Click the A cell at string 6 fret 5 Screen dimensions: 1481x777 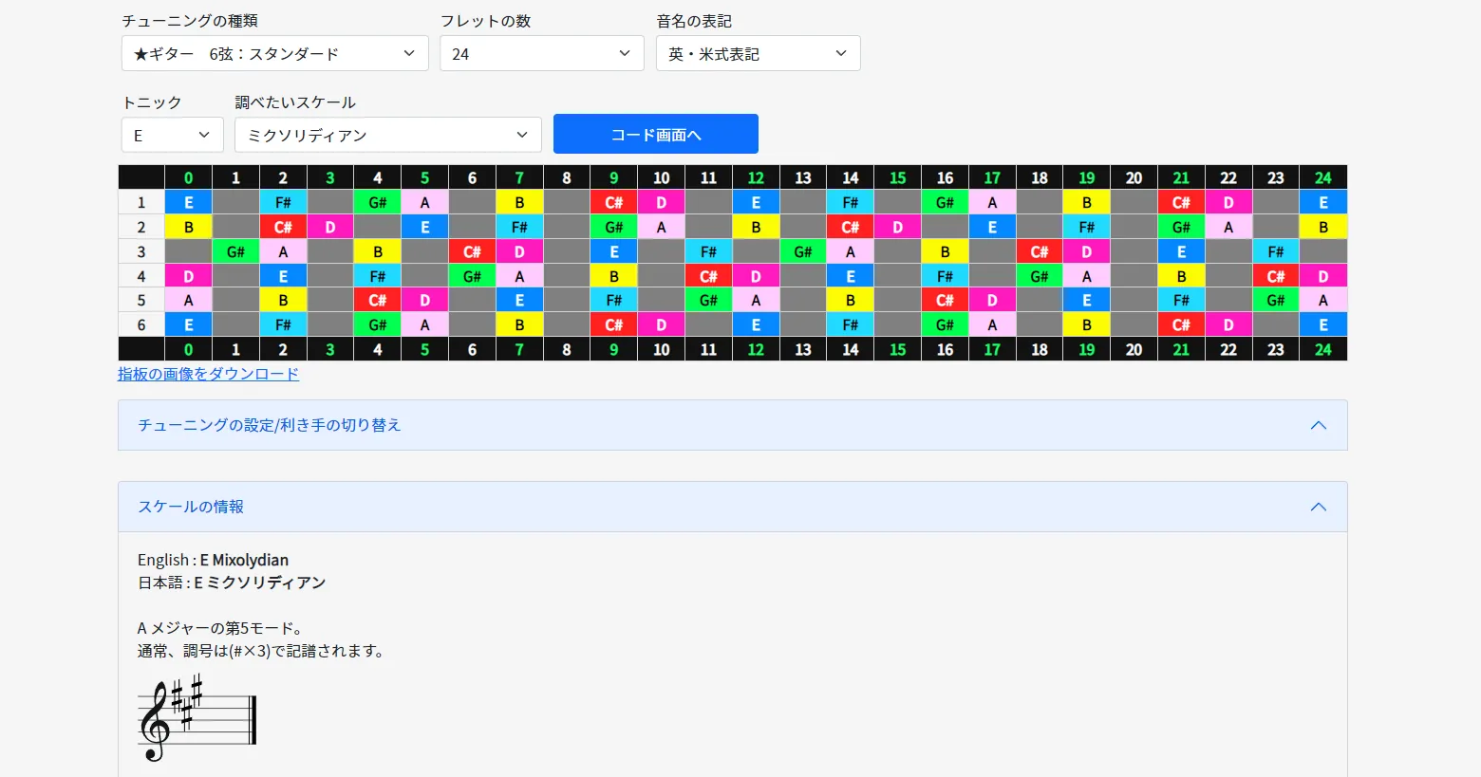[x=424, y=324]
